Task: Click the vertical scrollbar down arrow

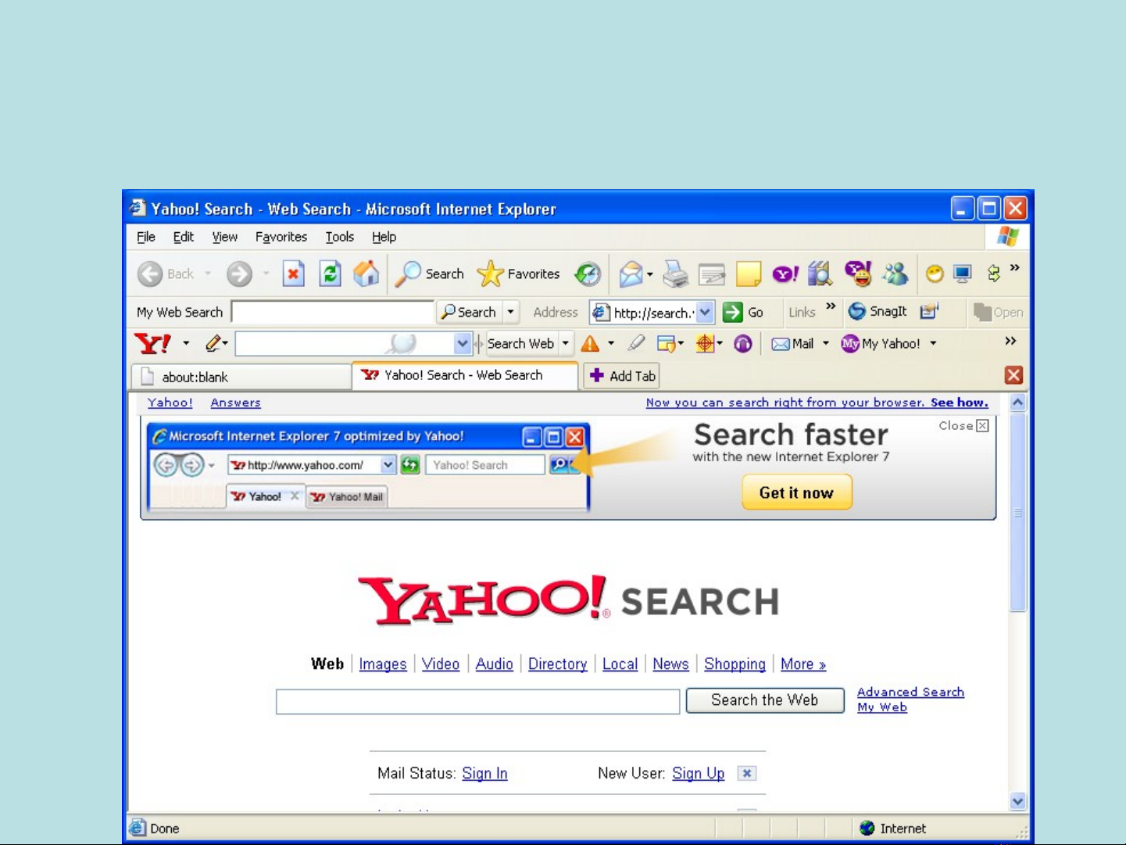Action: coord(1017,800)
